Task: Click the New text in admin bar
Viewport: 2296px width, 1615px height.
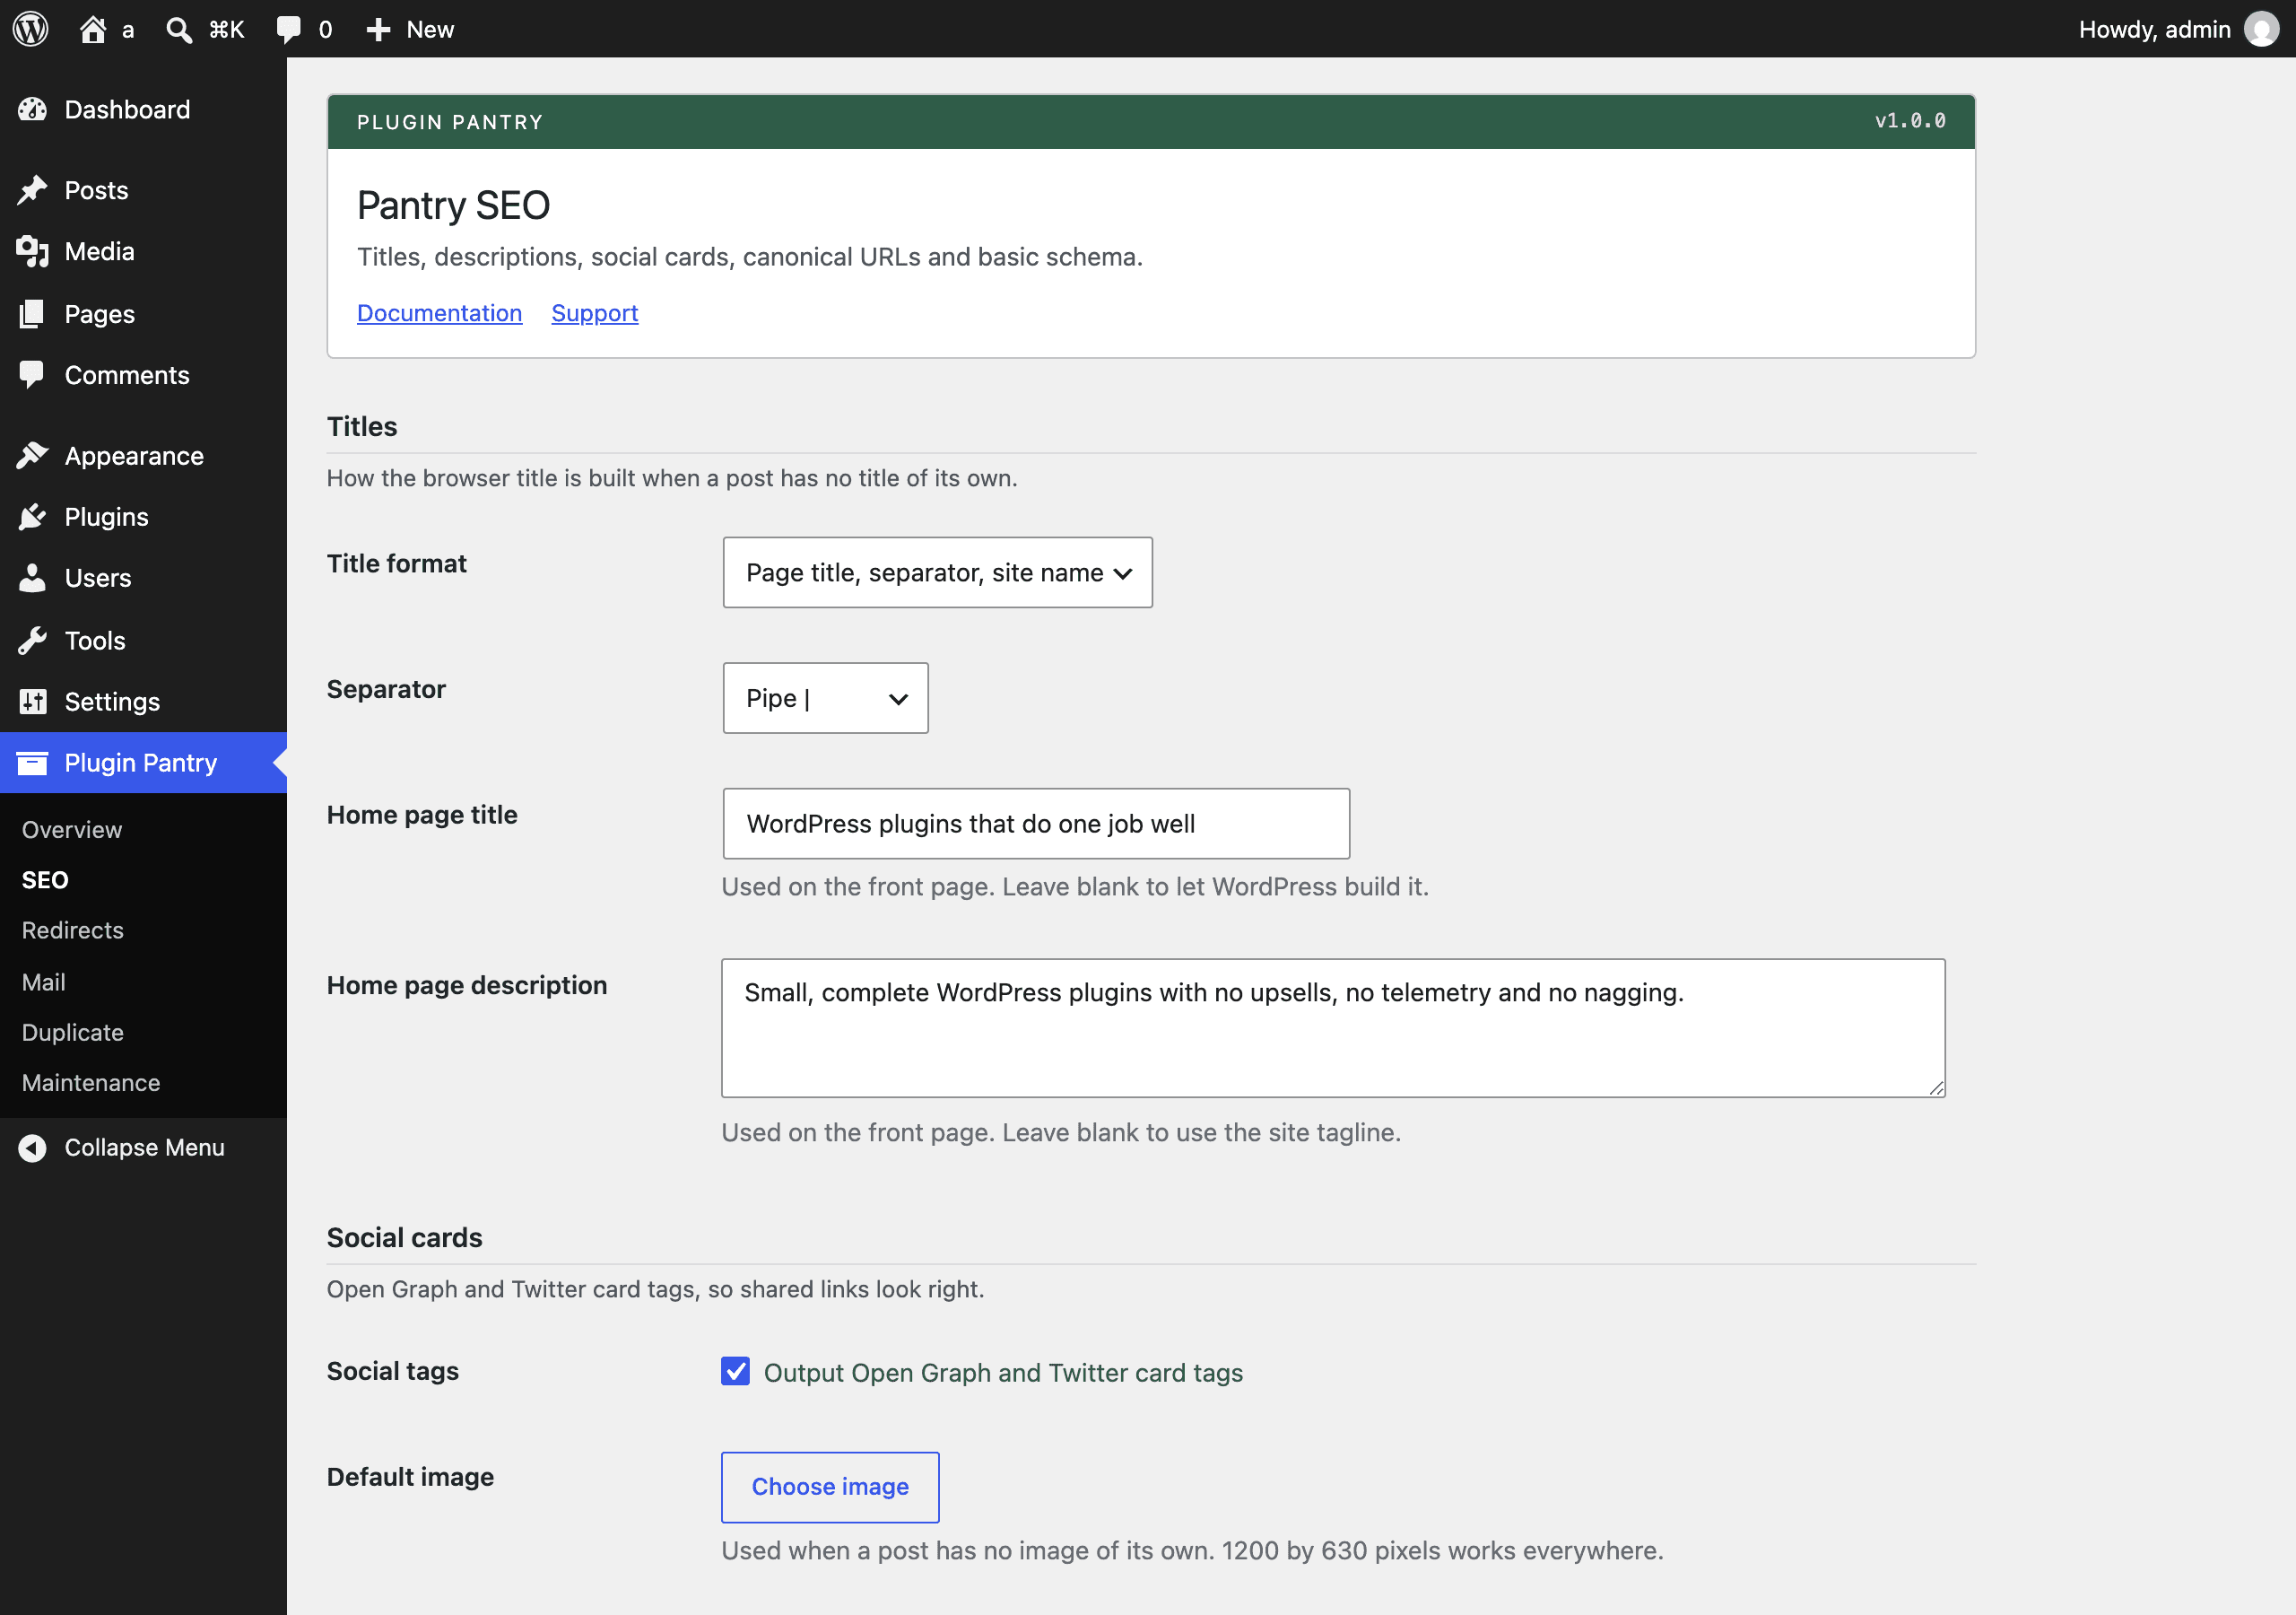Action: [430, 29]
